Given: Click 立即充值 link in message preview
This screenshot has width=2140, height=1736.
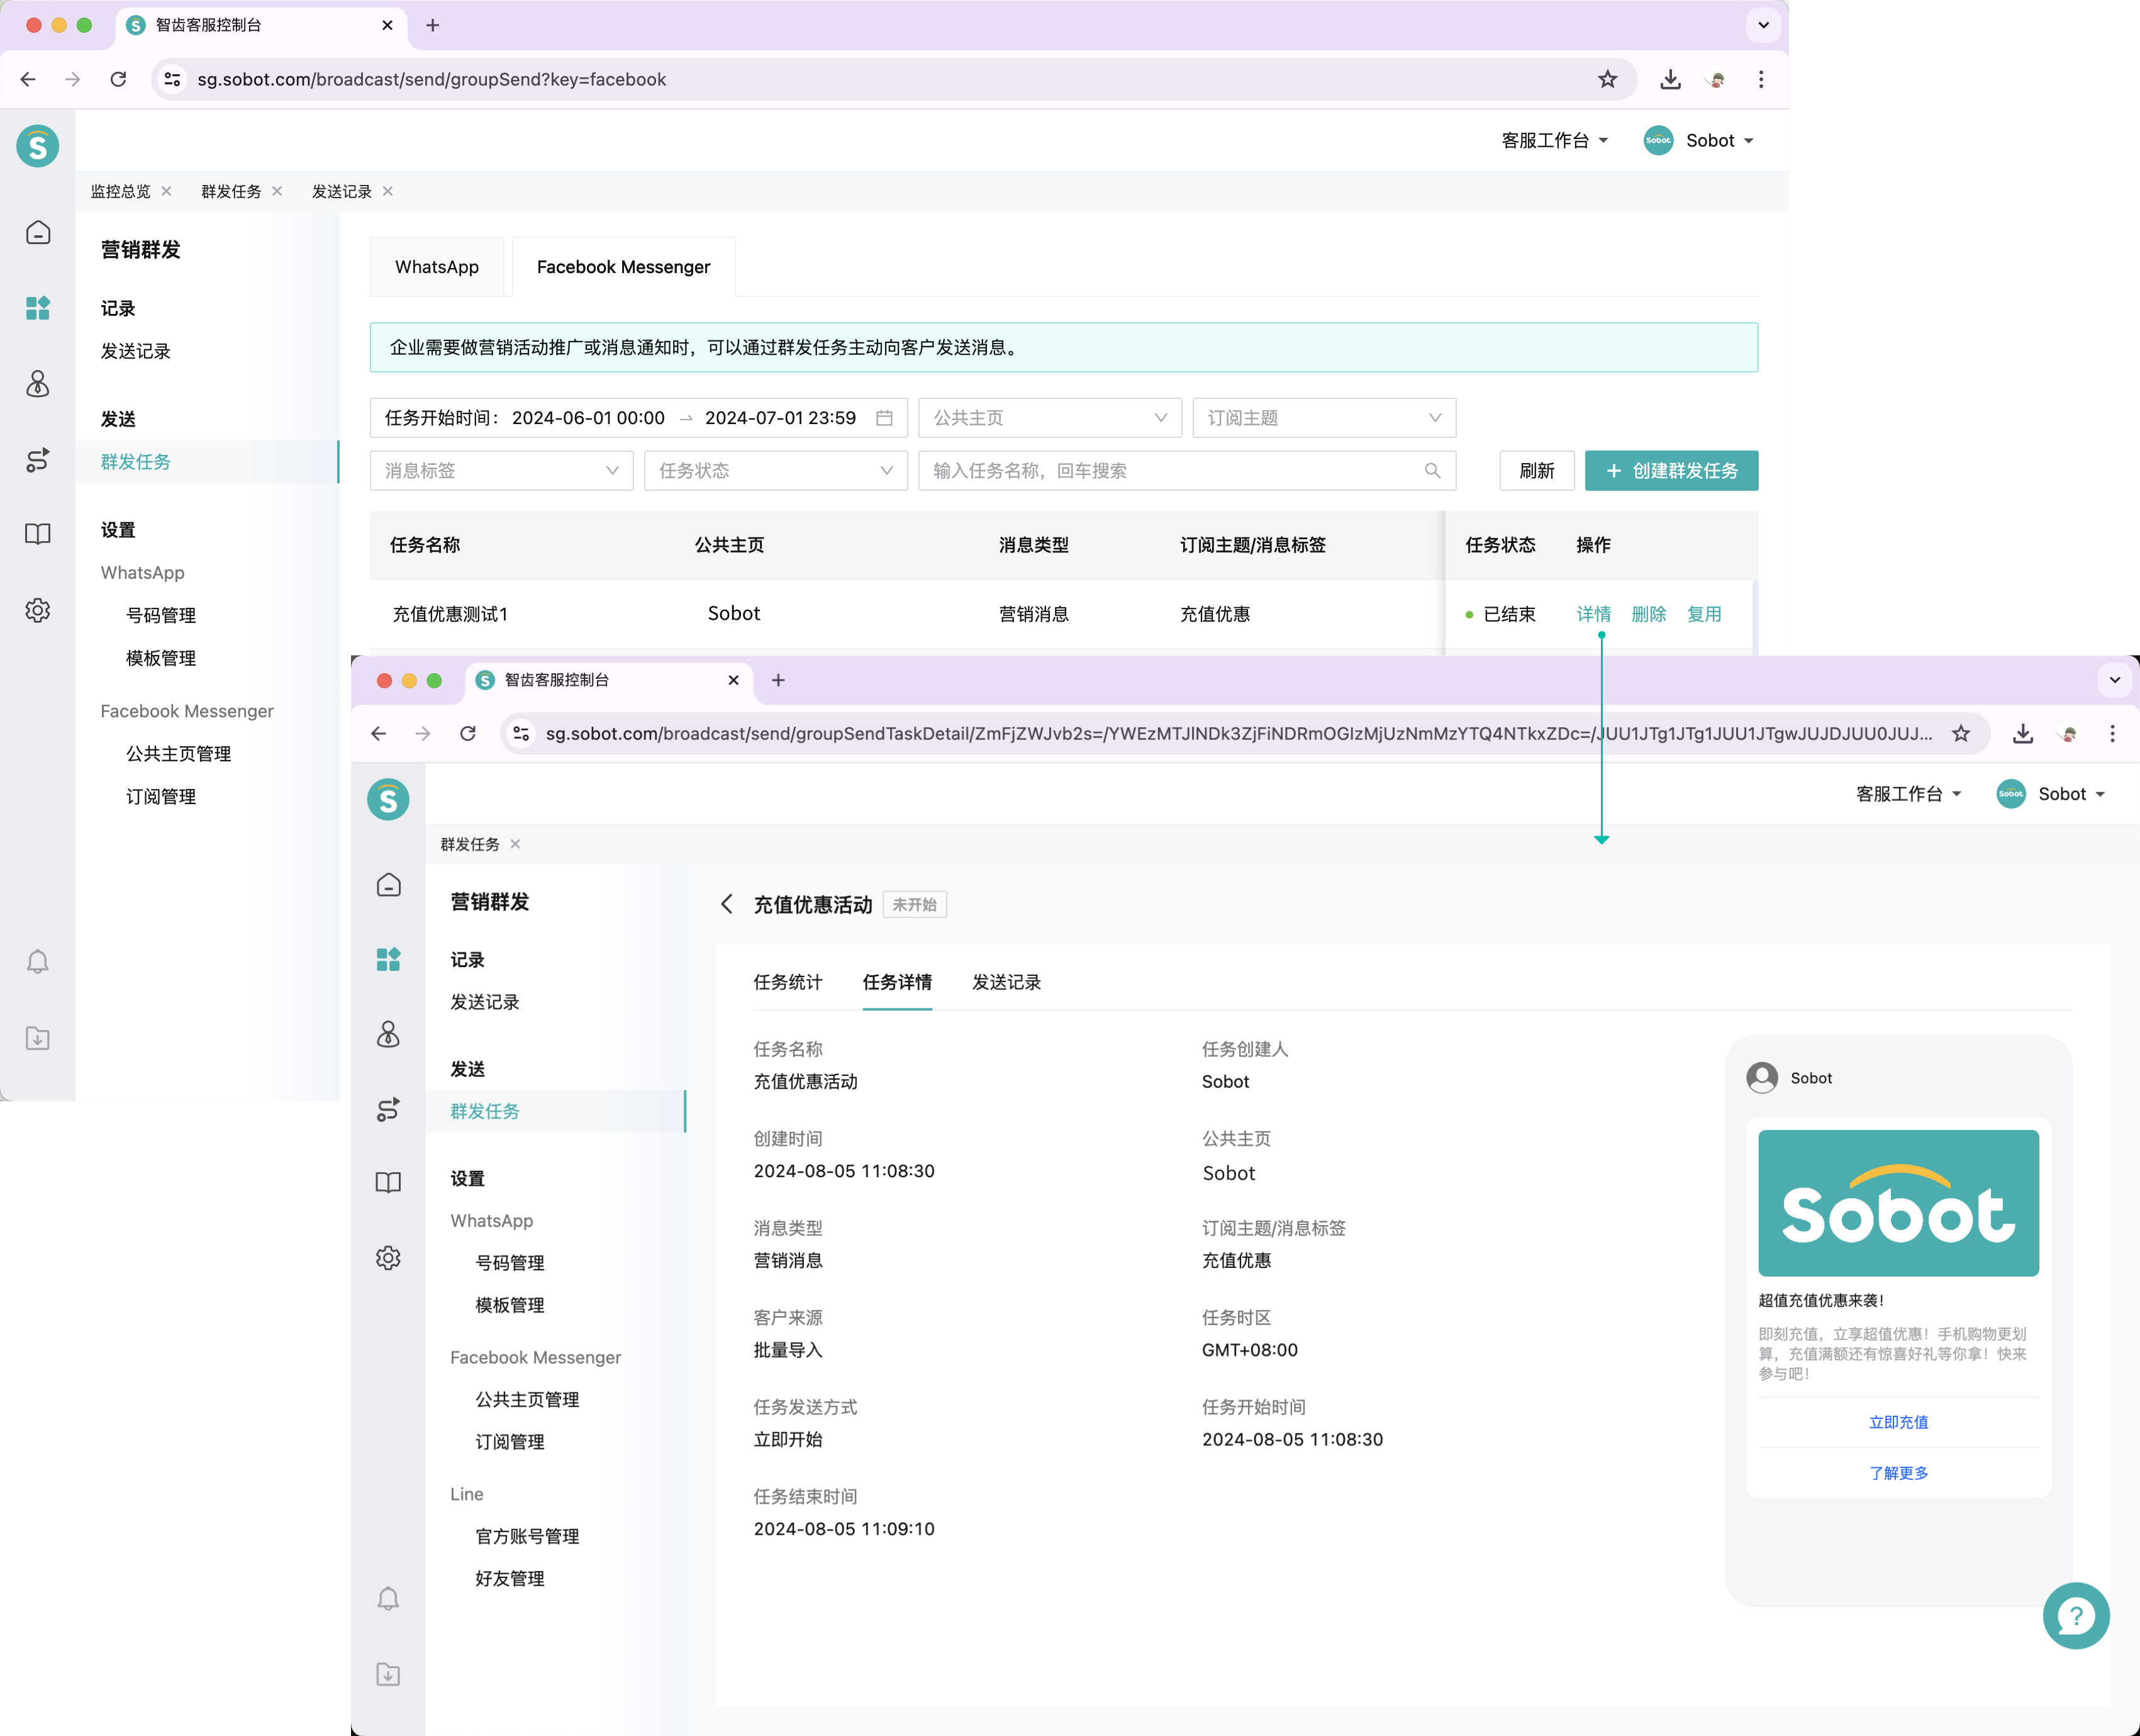Looking at the screenshot, I should [x=1898, y=1421].
